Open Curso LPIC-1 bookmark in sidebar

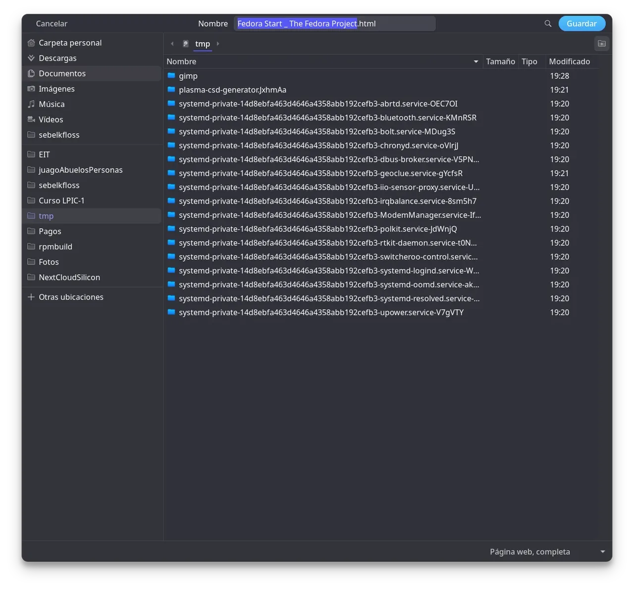coord(61,200)
